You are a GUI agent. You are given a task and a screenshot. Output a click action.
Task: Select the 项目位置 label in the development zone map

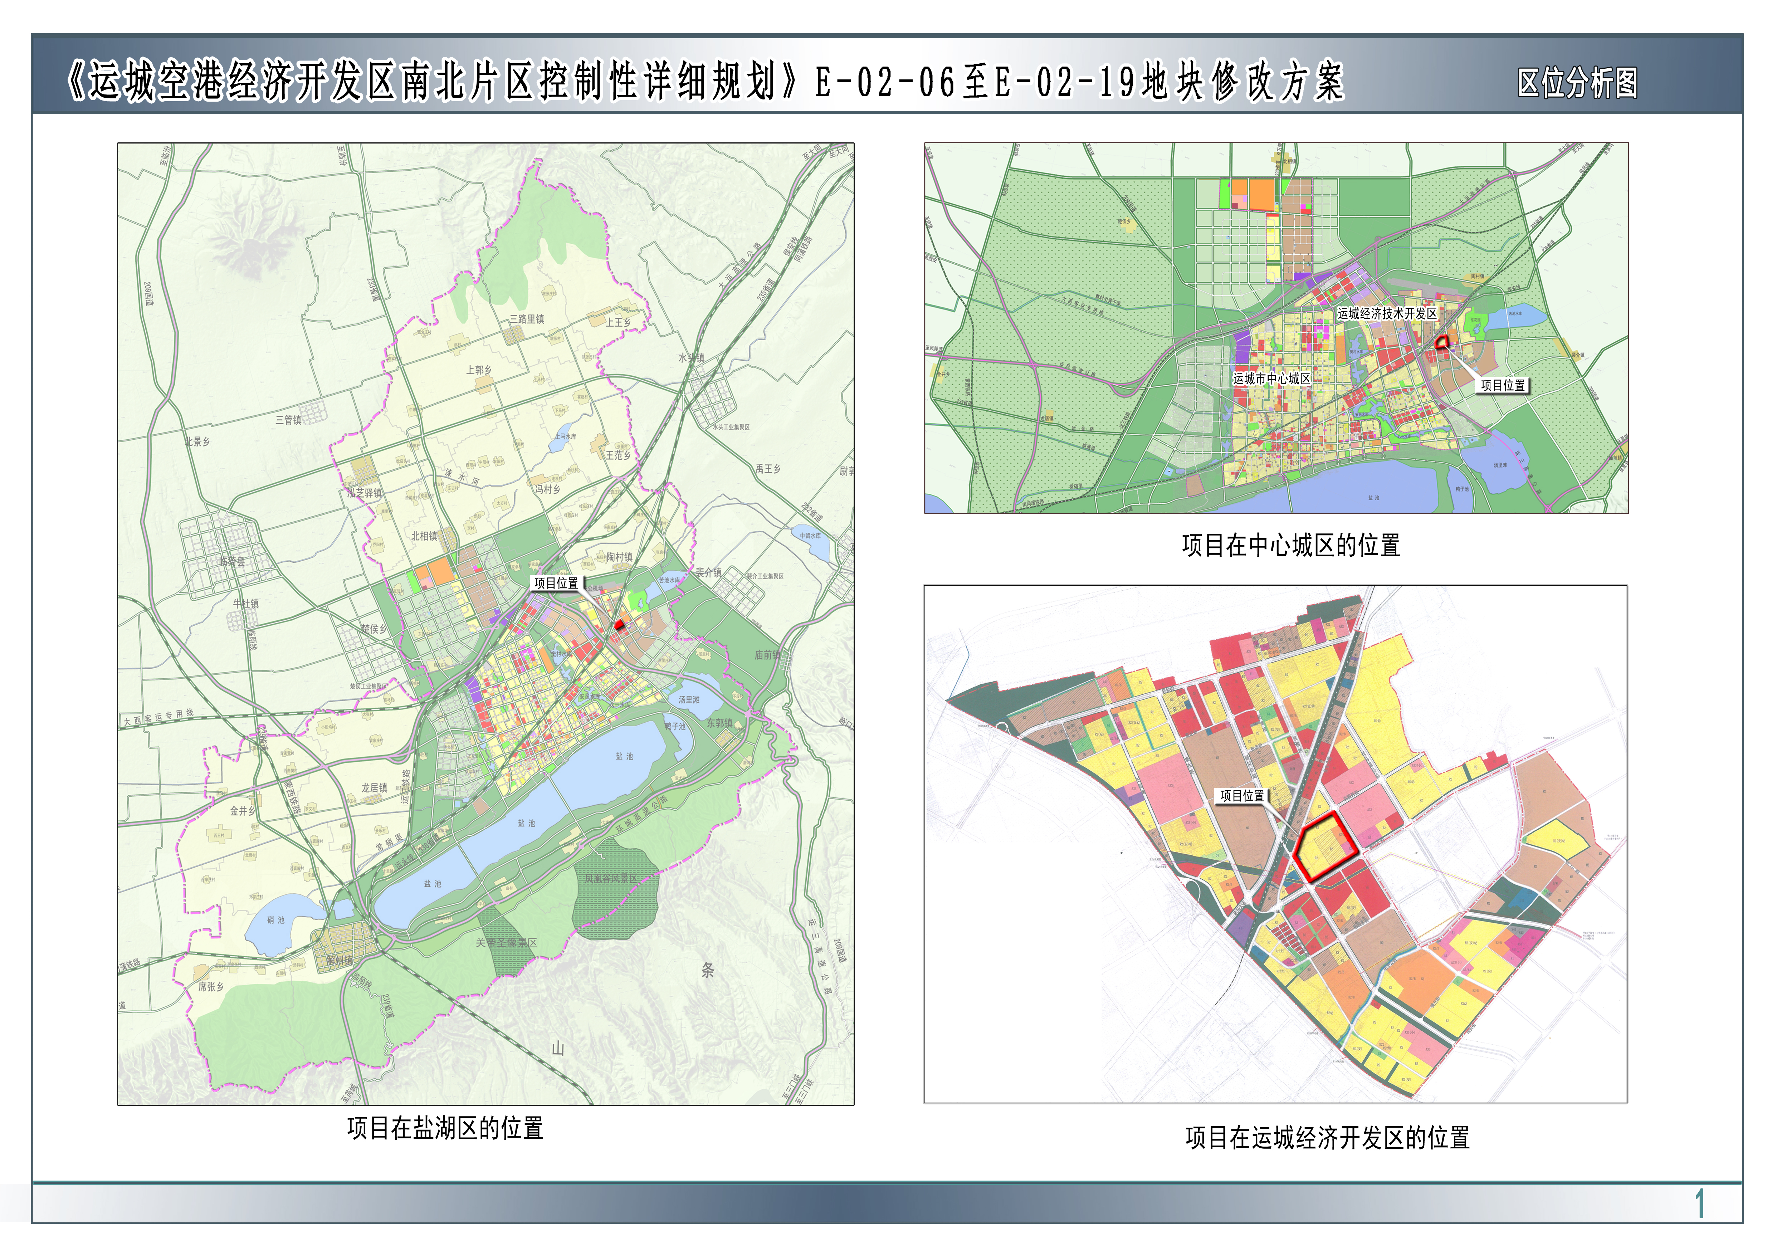pos(1243,796)
